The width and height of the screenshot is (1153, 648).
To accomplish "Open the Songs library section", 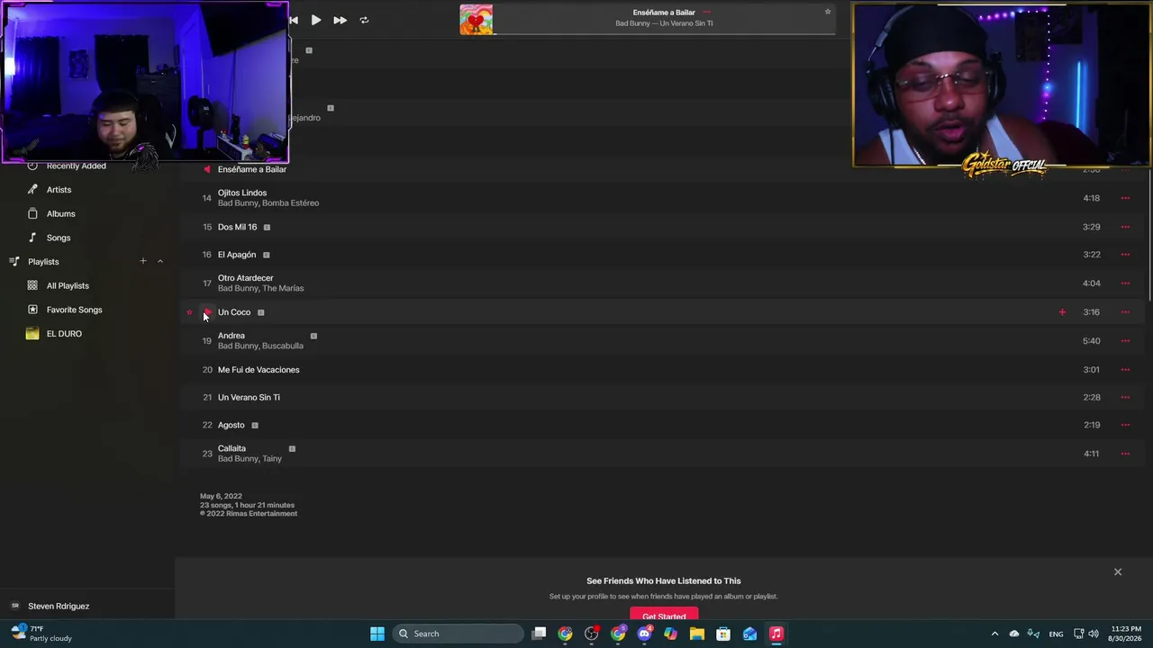I will 59,238.
